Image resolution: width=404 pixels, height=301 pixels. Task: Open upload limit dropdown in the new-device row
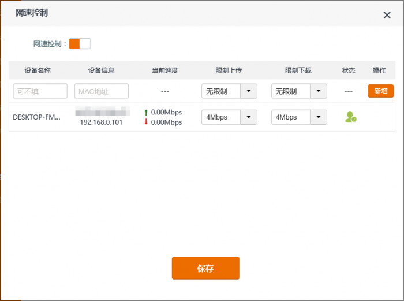[x=248, y=91]
